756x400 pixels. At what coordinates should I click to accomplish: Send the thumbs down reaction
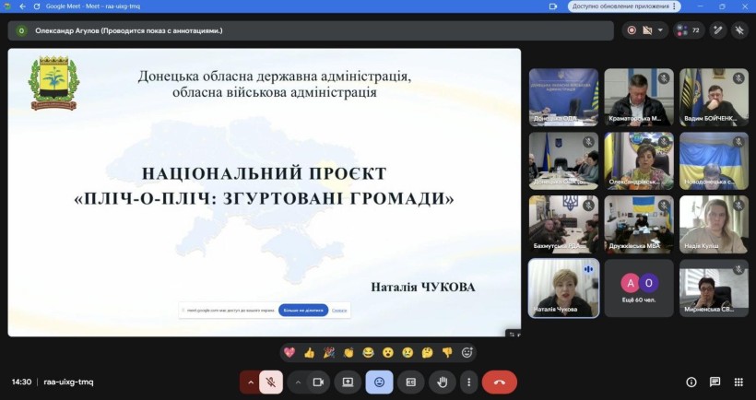(x=447, y=353)
